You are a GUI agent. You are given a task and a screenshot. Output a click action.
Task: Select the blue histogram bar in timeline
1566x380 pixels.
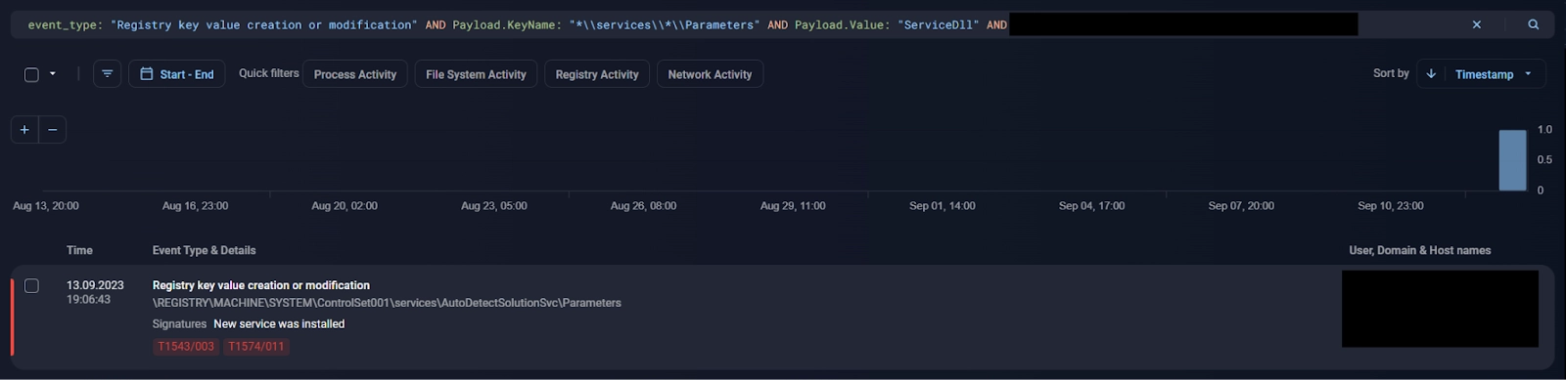point(1513,160)
